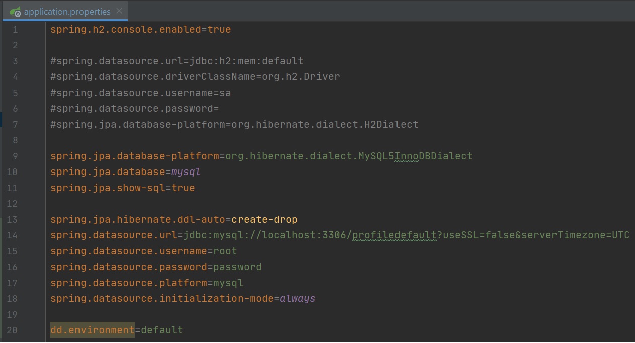This screenshot has height=343, width=635.
Task: Click the underlined Inno text in the dialect
Action: [407, 156]
